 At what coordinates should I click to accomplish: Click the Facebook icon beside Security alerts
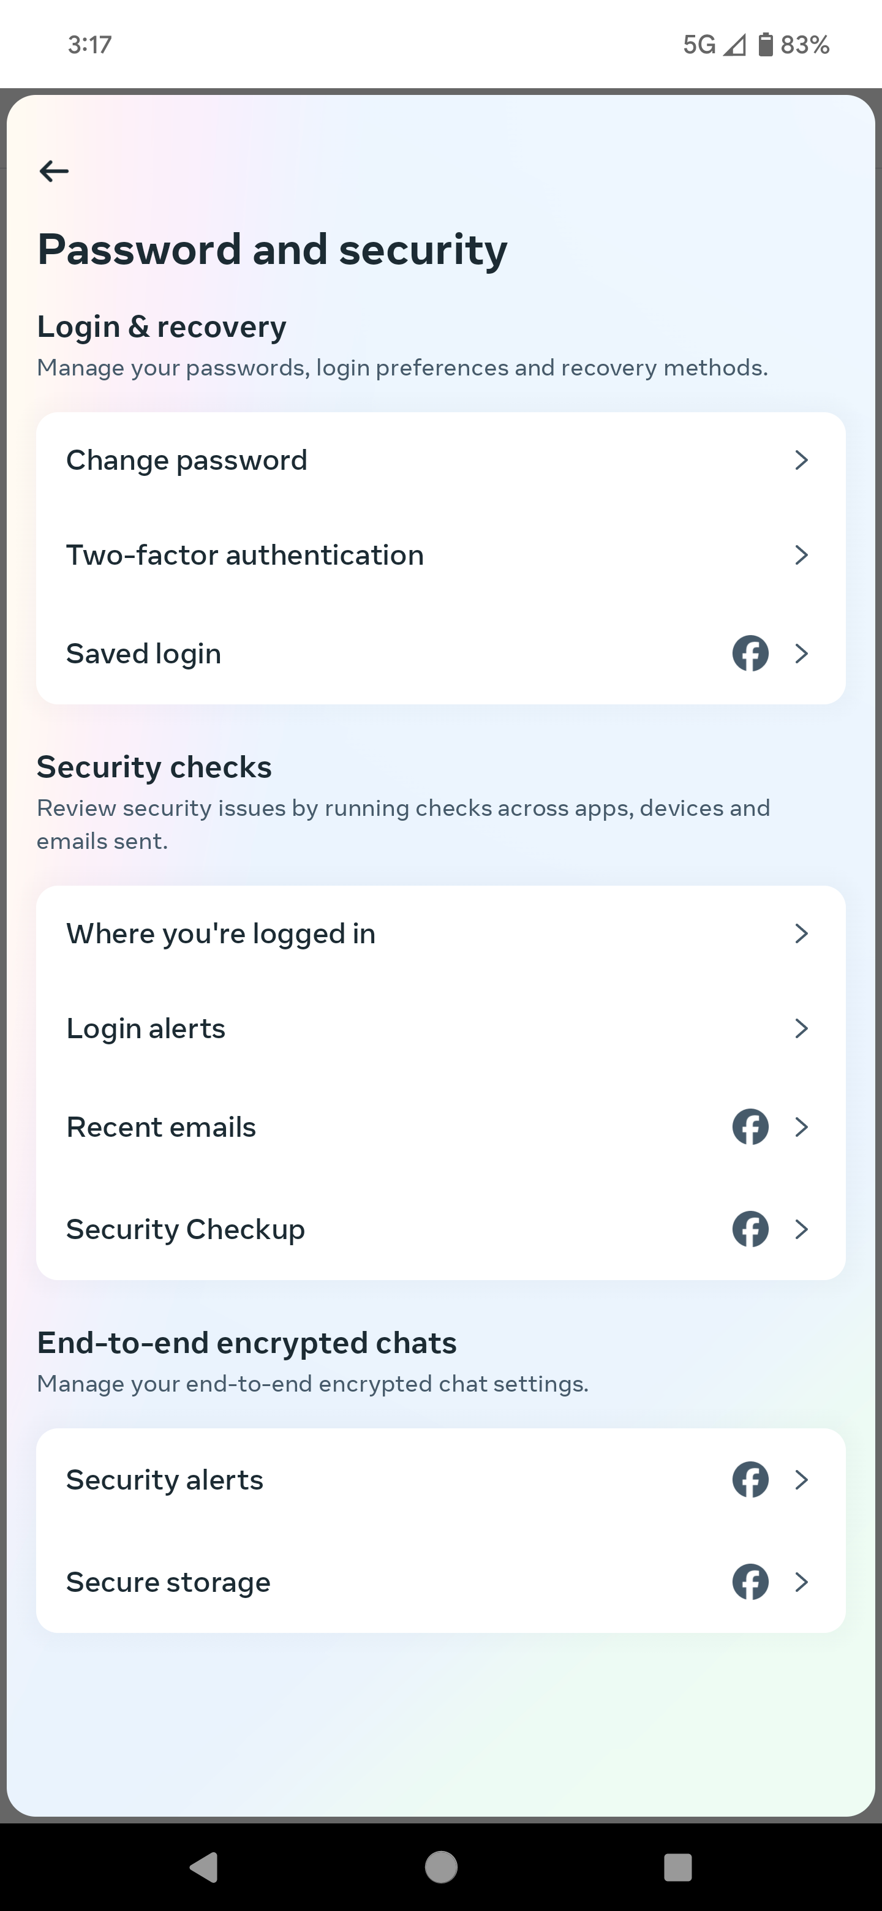click(x=750, y=1479)
